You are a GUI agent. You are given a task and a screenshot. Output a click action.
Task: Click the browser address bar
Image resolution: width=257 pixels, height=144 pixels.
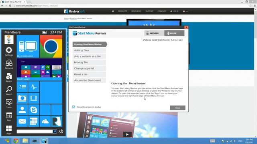click(x=131, y=6)
